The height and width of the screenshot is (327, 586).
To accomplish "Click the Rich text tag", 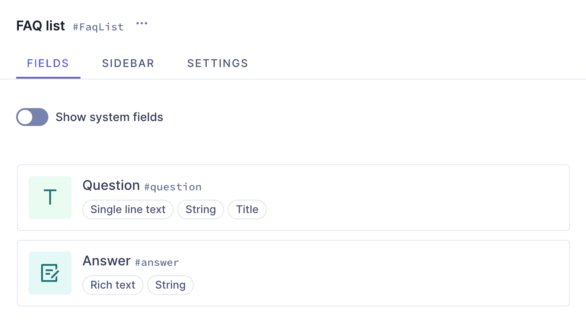I will 113,285.
